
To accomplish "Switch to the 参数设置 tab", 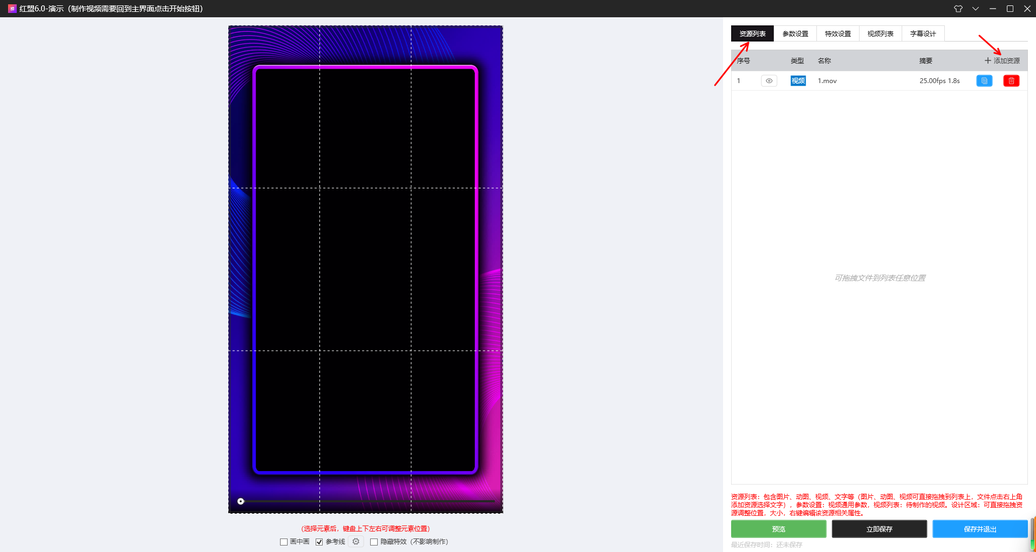I will click(795, 33).
